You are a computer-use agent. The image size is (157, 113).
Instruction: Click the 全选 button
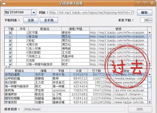pos(30,20)
